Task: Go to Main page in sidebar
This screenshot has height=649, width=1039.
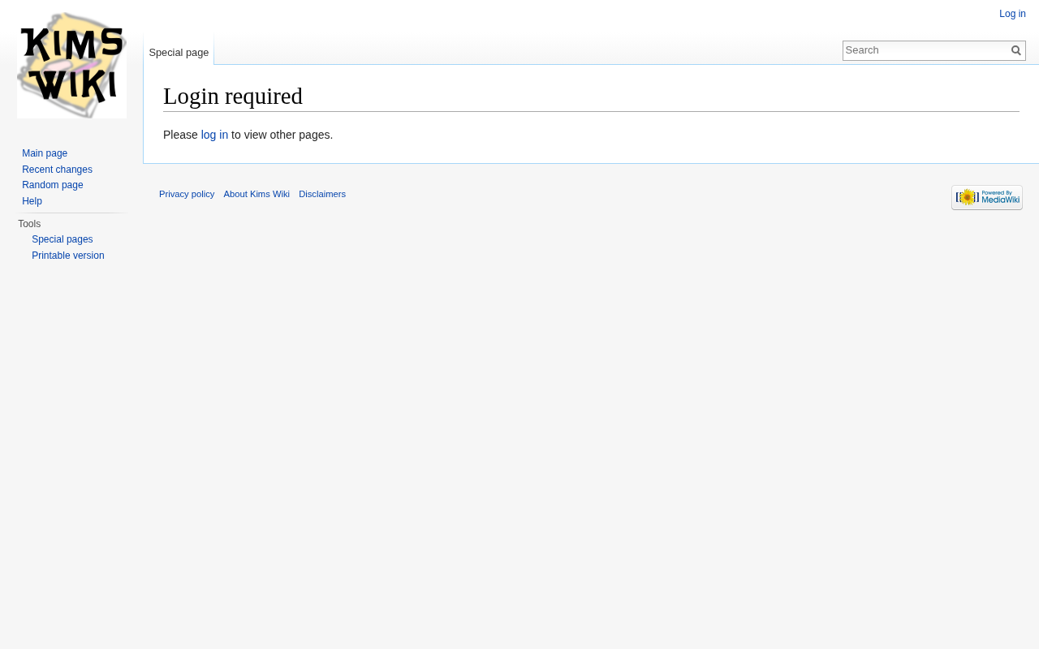Action: click(45, 153)
